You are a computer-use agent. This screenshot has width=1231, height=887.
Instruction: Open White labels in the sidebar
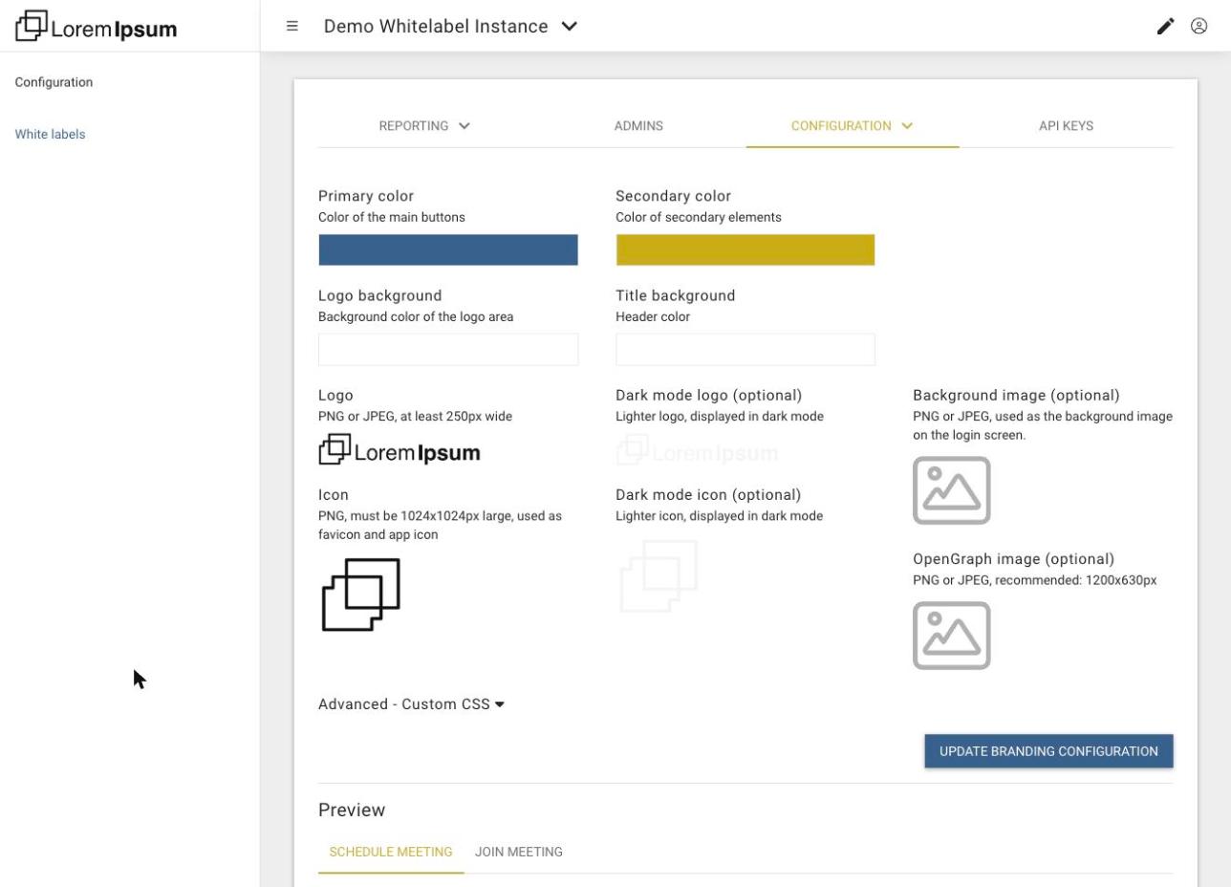(50, 135)
